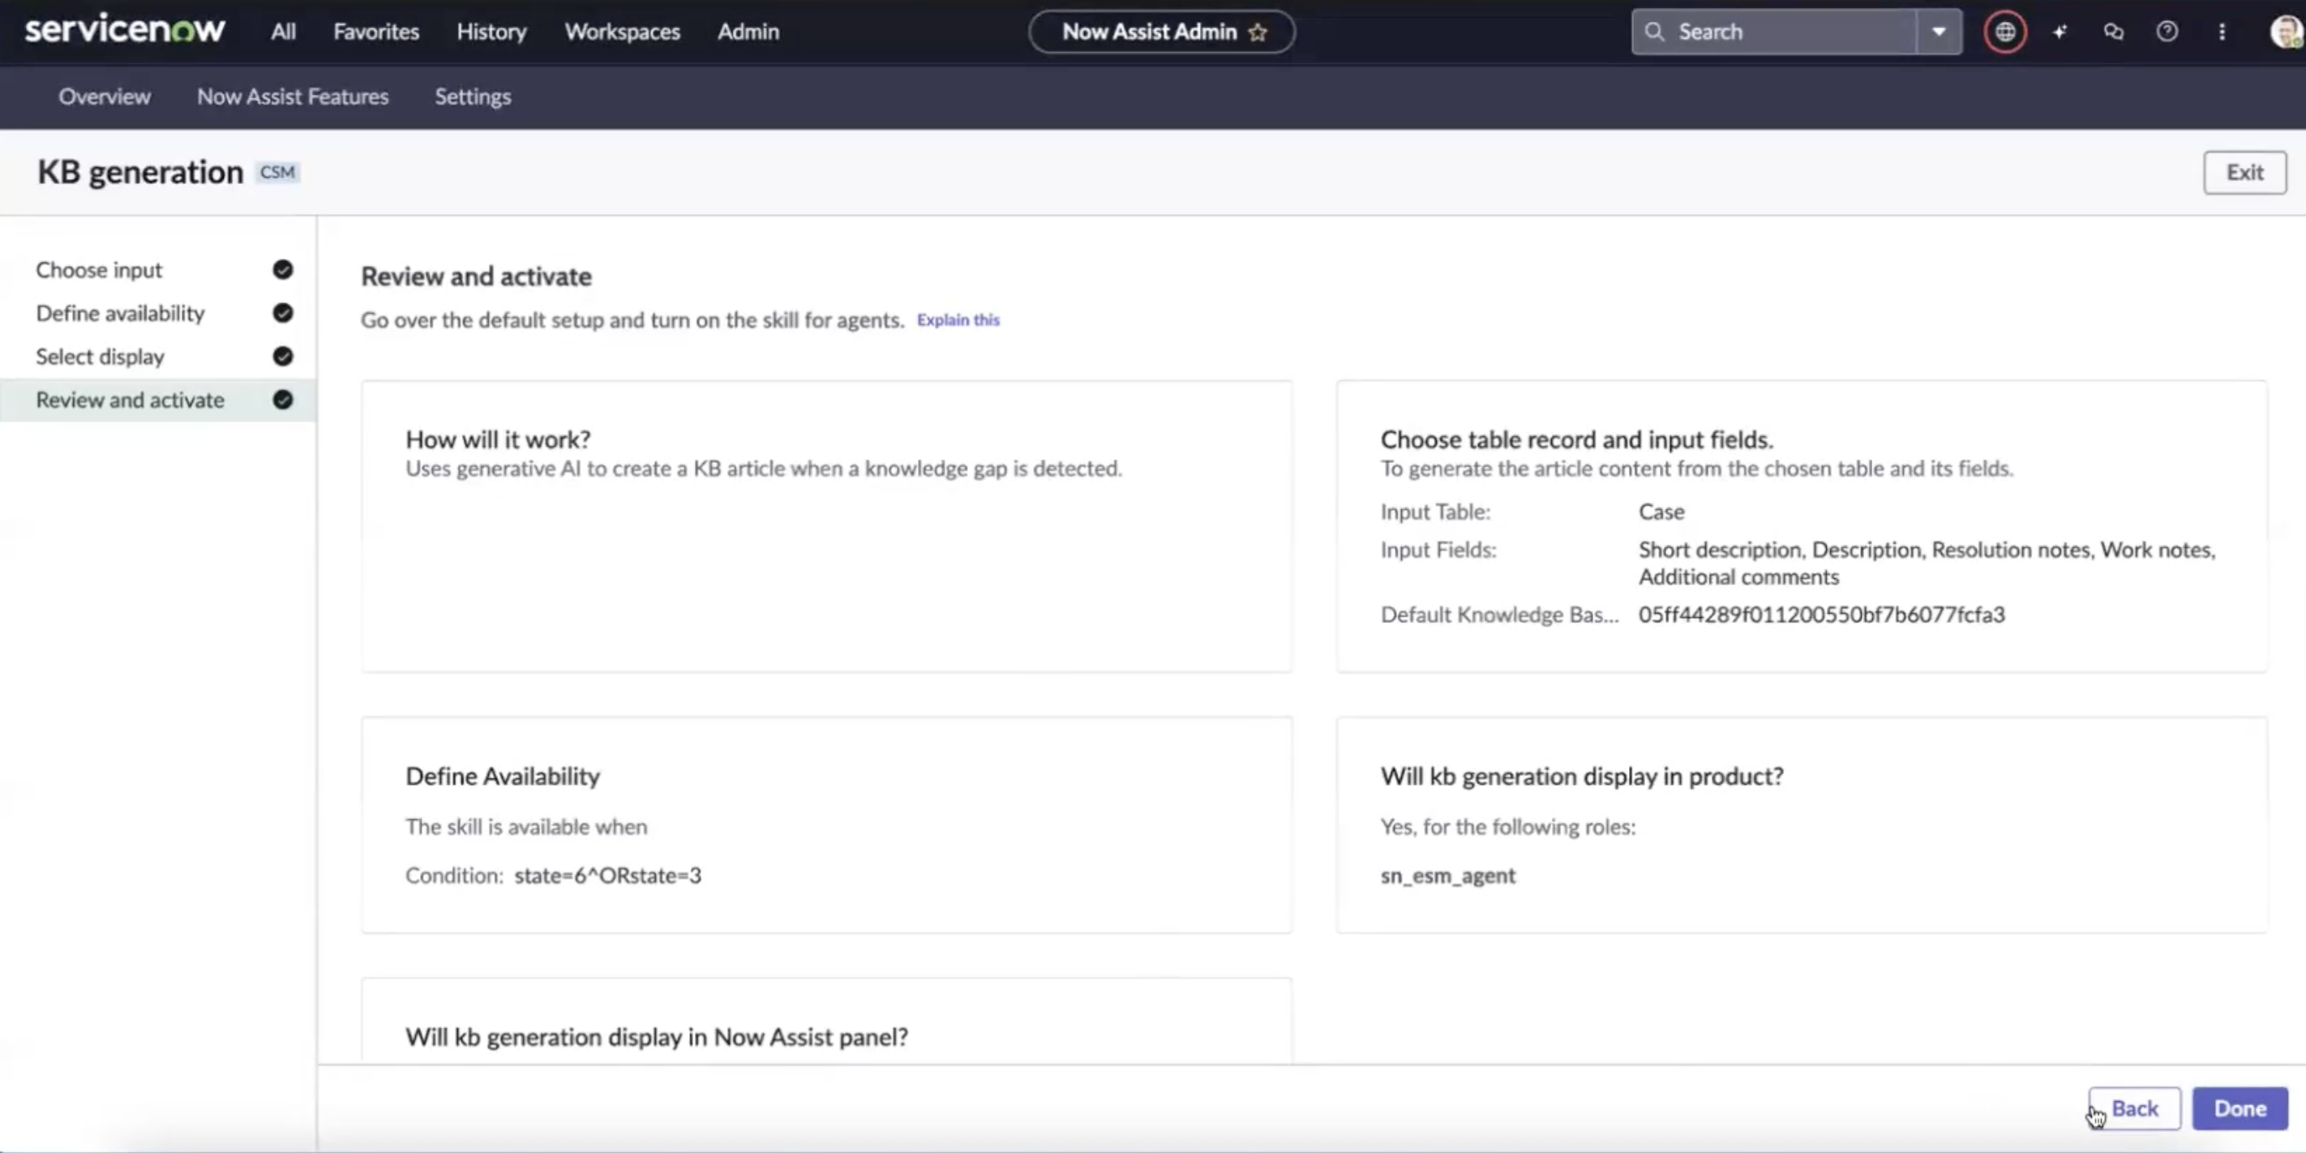
Task: Click the condition state=6^ORstate=3
Action: click(607, 875)
